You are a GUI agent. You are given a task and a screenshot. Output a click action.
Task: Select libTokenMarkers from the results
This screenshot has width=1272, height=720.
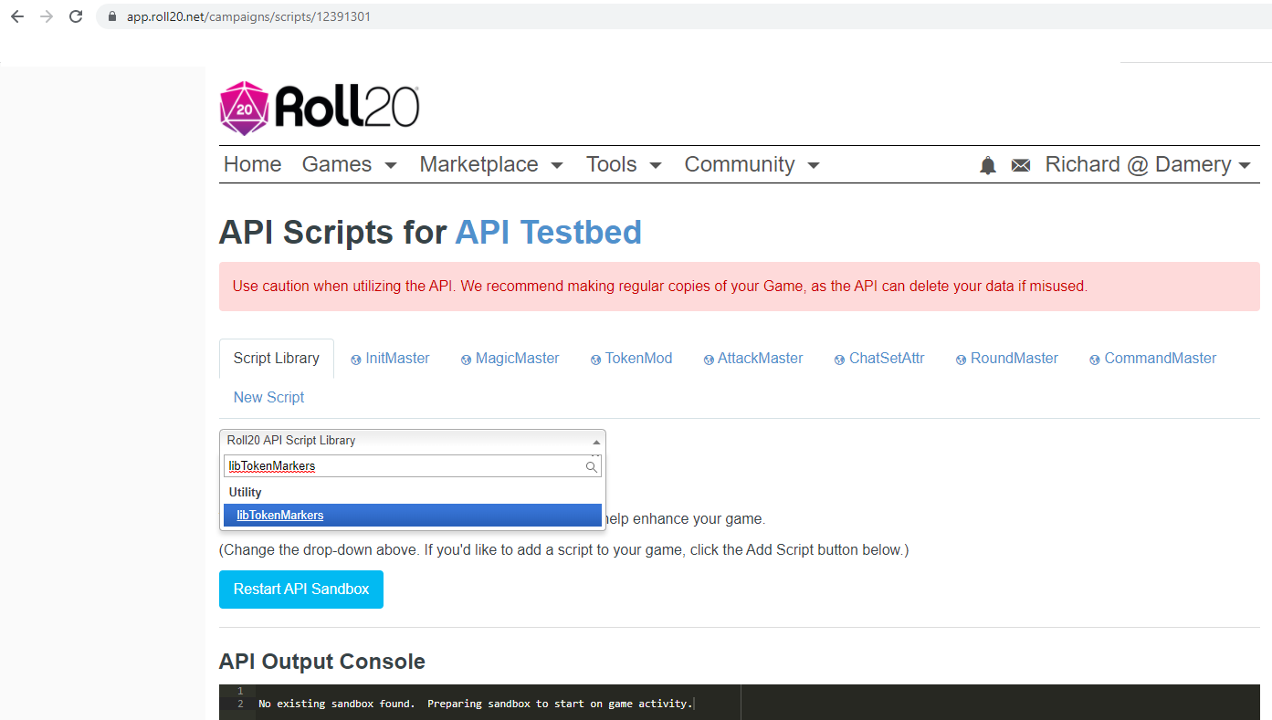tap(413, 516)
